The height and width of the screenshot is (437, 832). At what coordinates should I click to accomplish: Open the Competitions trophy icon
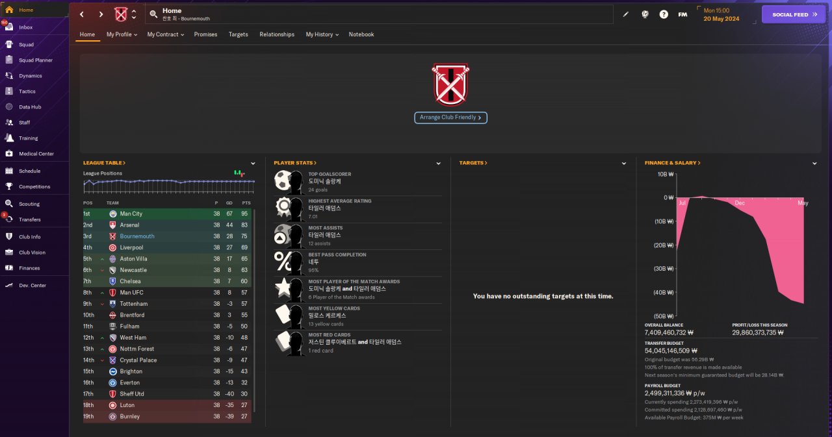pos(9,186)
